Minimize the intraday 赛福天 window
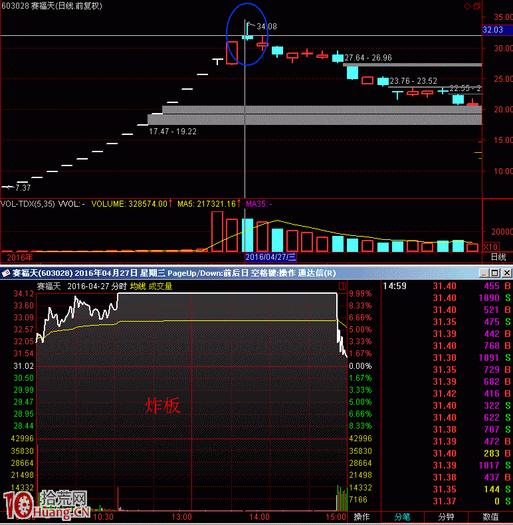This screenshot has height=525, width=513. pos(484,273)
